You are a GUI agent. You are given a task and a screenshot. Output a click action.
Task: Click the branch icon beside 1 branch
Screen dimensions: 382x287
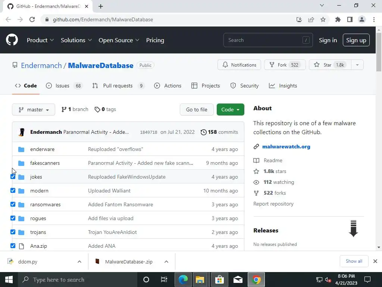(64, 109)
